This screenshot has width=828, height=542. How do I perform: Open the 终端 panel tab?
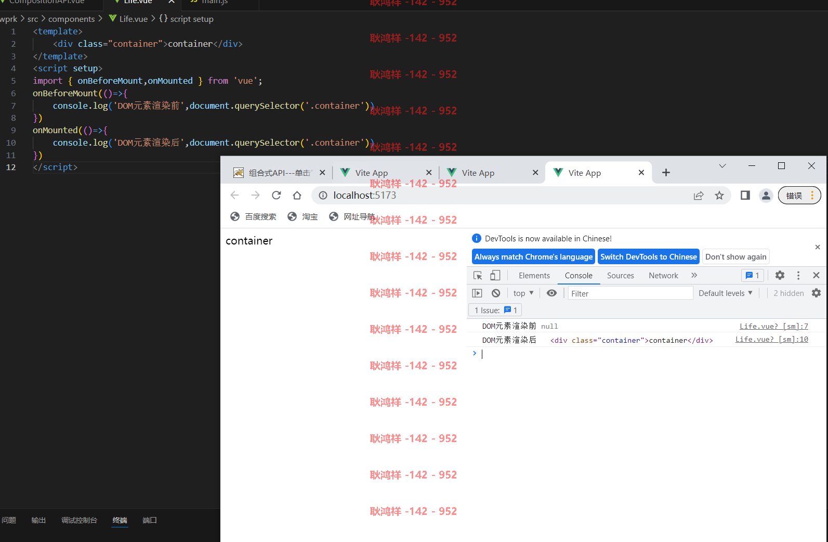pyautogui.click(x=120, y=520)
